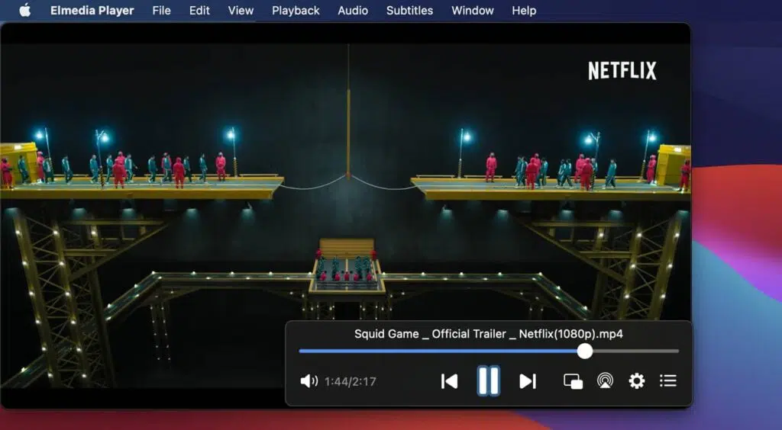Open the Edit menu
The width and height of the screenshot is (782, 430).
pos(199,11)
